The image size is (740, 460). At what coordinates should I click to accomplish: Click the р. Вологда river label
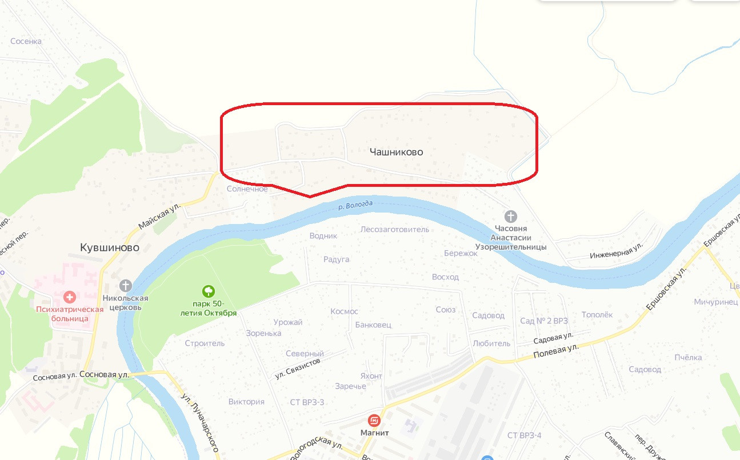coord(355,205)
